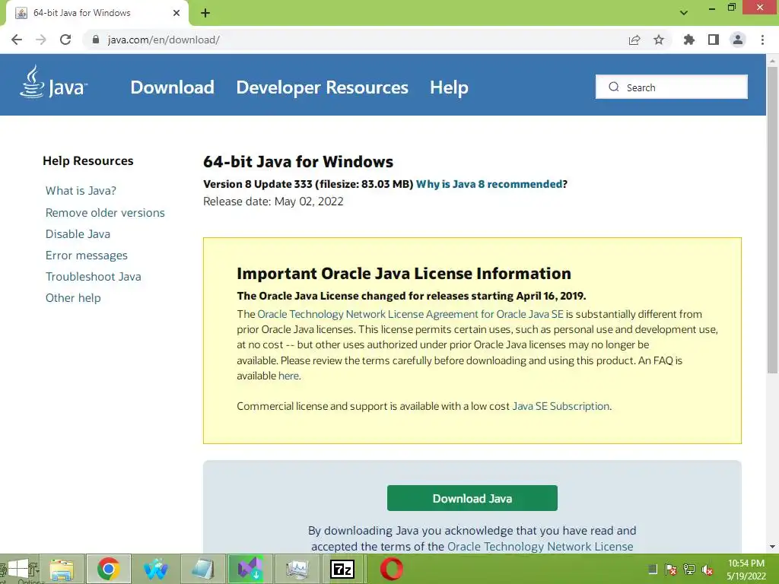The width and height of the screenshot is (779, 584).
Task: View site security lock info
Action: (x=96, y=40)
